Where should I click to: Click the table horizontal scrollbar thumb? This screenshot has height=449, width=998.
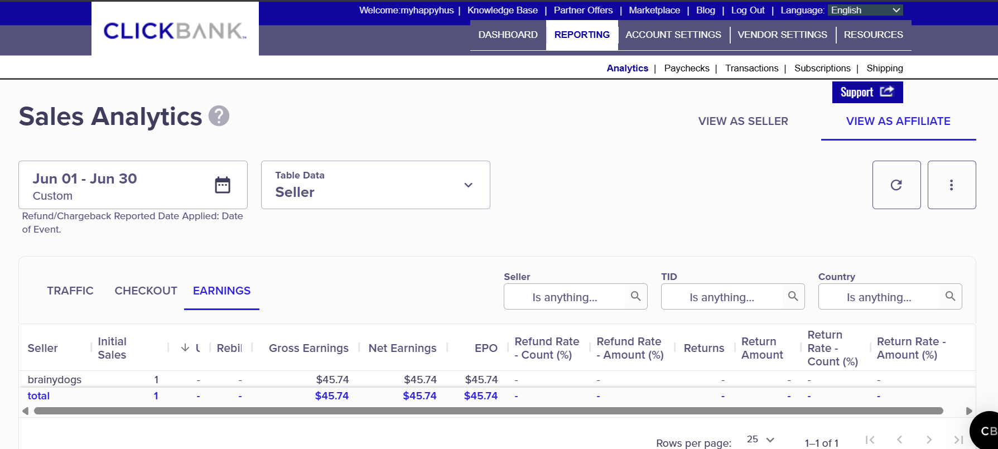coord(489,411)
